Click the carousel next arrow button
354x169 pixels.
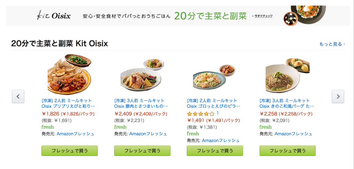338,97
